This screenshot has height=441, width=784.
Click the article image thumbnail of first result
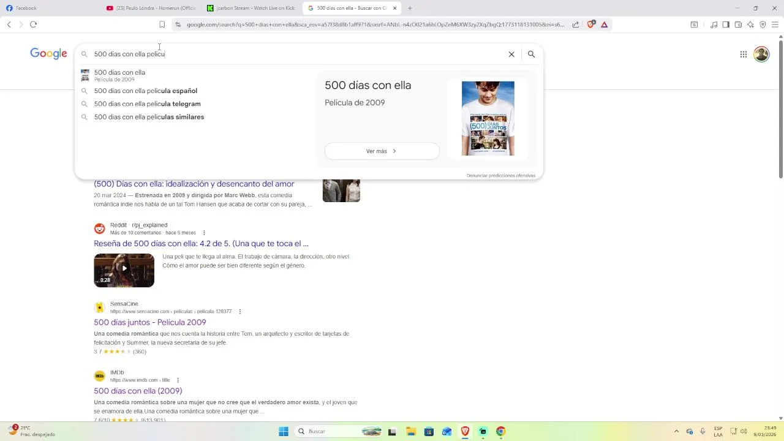(341, 190)
